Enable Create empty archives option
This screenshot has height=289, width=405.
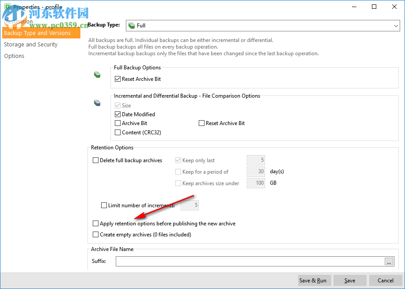pos(95,235)
